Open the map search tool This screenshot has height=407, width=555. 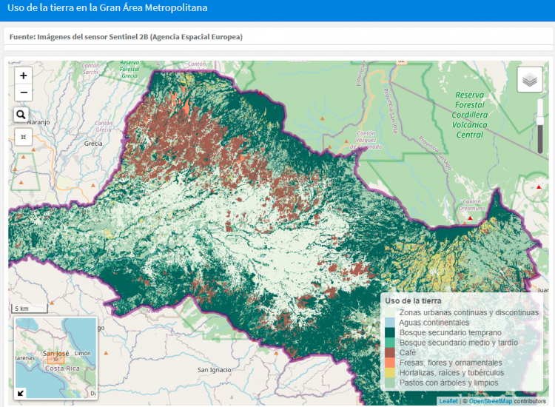pyautogui.click(x=21, y=115)
